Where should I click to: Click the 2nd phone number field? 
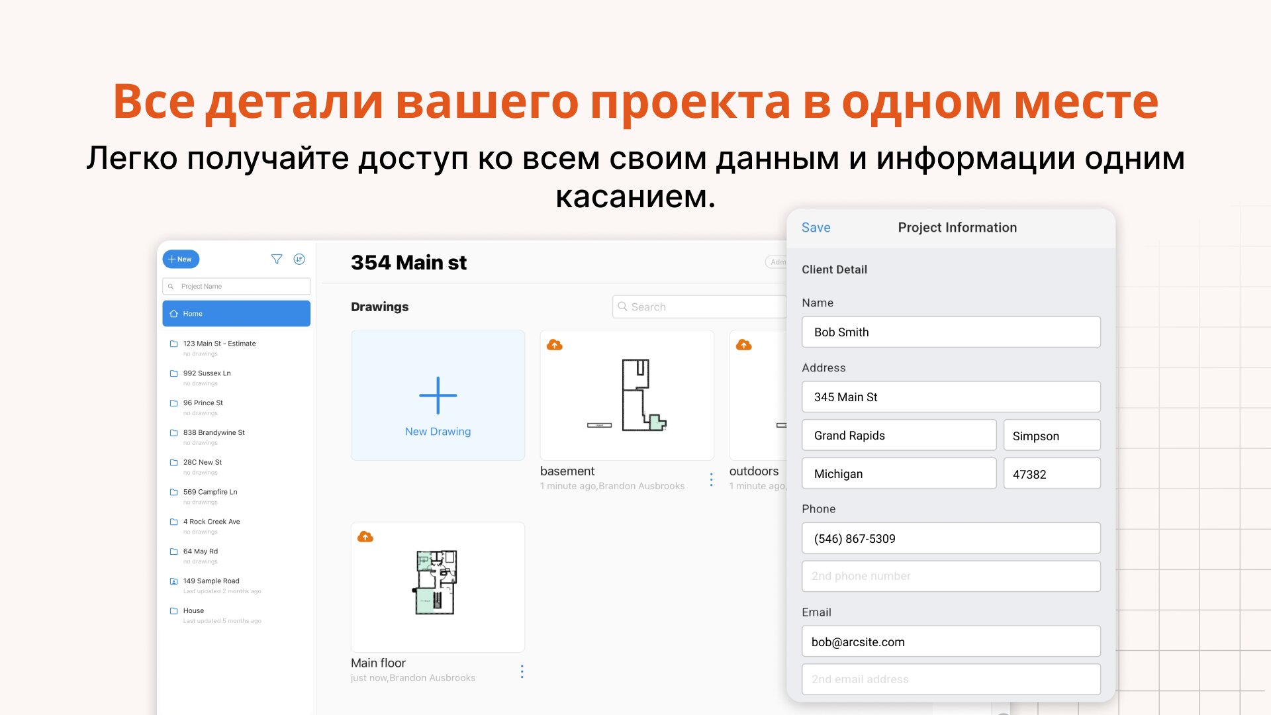tap(951, 576)
